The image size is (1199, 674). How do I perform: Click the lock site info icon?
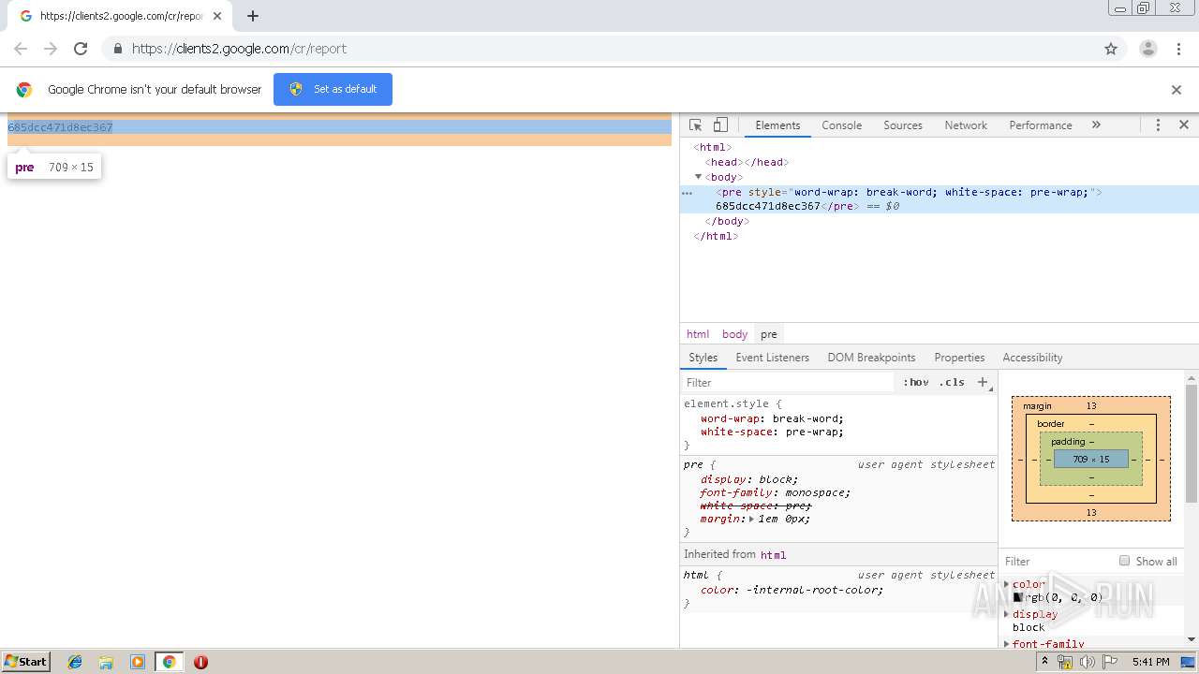tap(117, 49)
